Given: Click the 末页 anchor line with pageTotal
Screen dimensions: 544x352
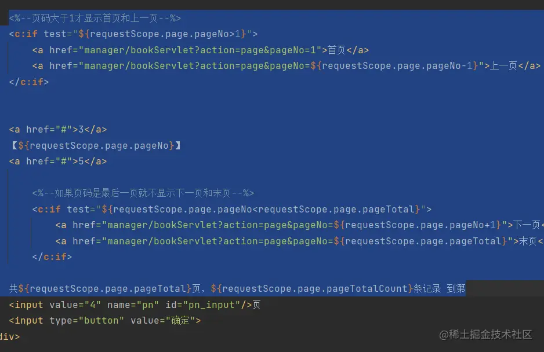Looking at the screenshot, I should (x=299, y=241).
